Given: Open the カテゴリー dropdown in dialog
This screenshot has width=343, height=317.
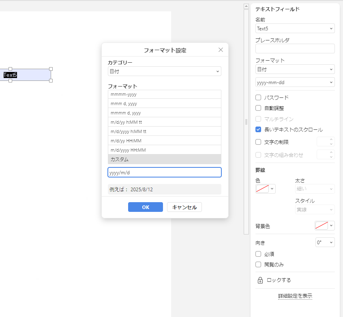Looking at the screenshot, I should click(x=164, y=71).
